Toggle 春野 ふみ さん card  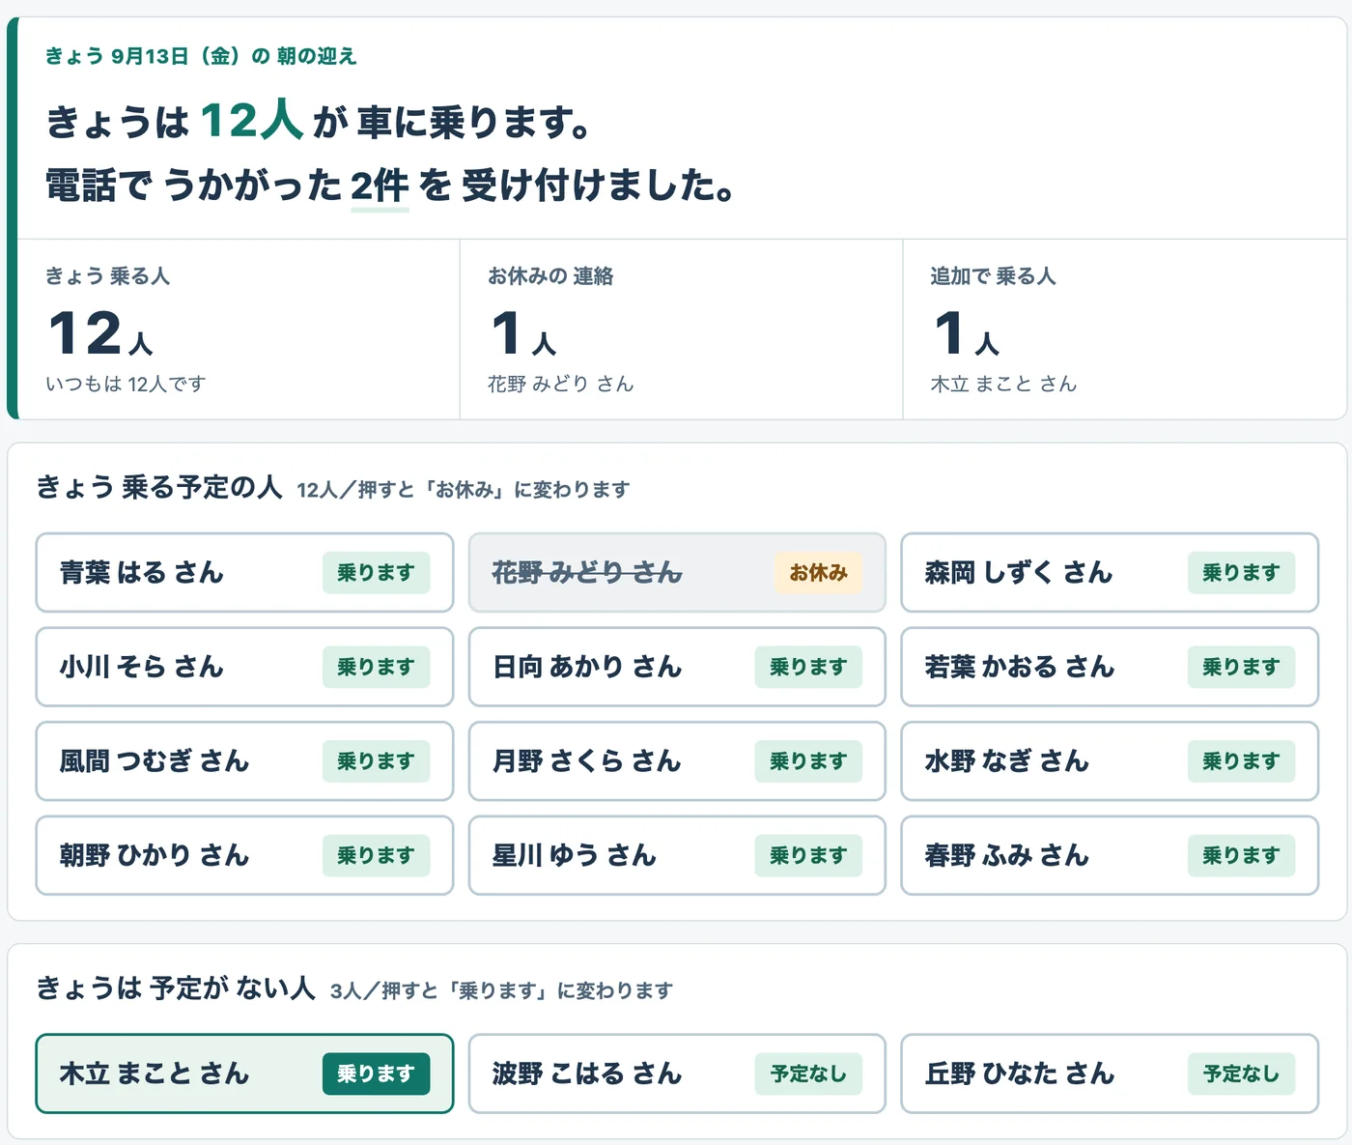[x=1110, y=855]
